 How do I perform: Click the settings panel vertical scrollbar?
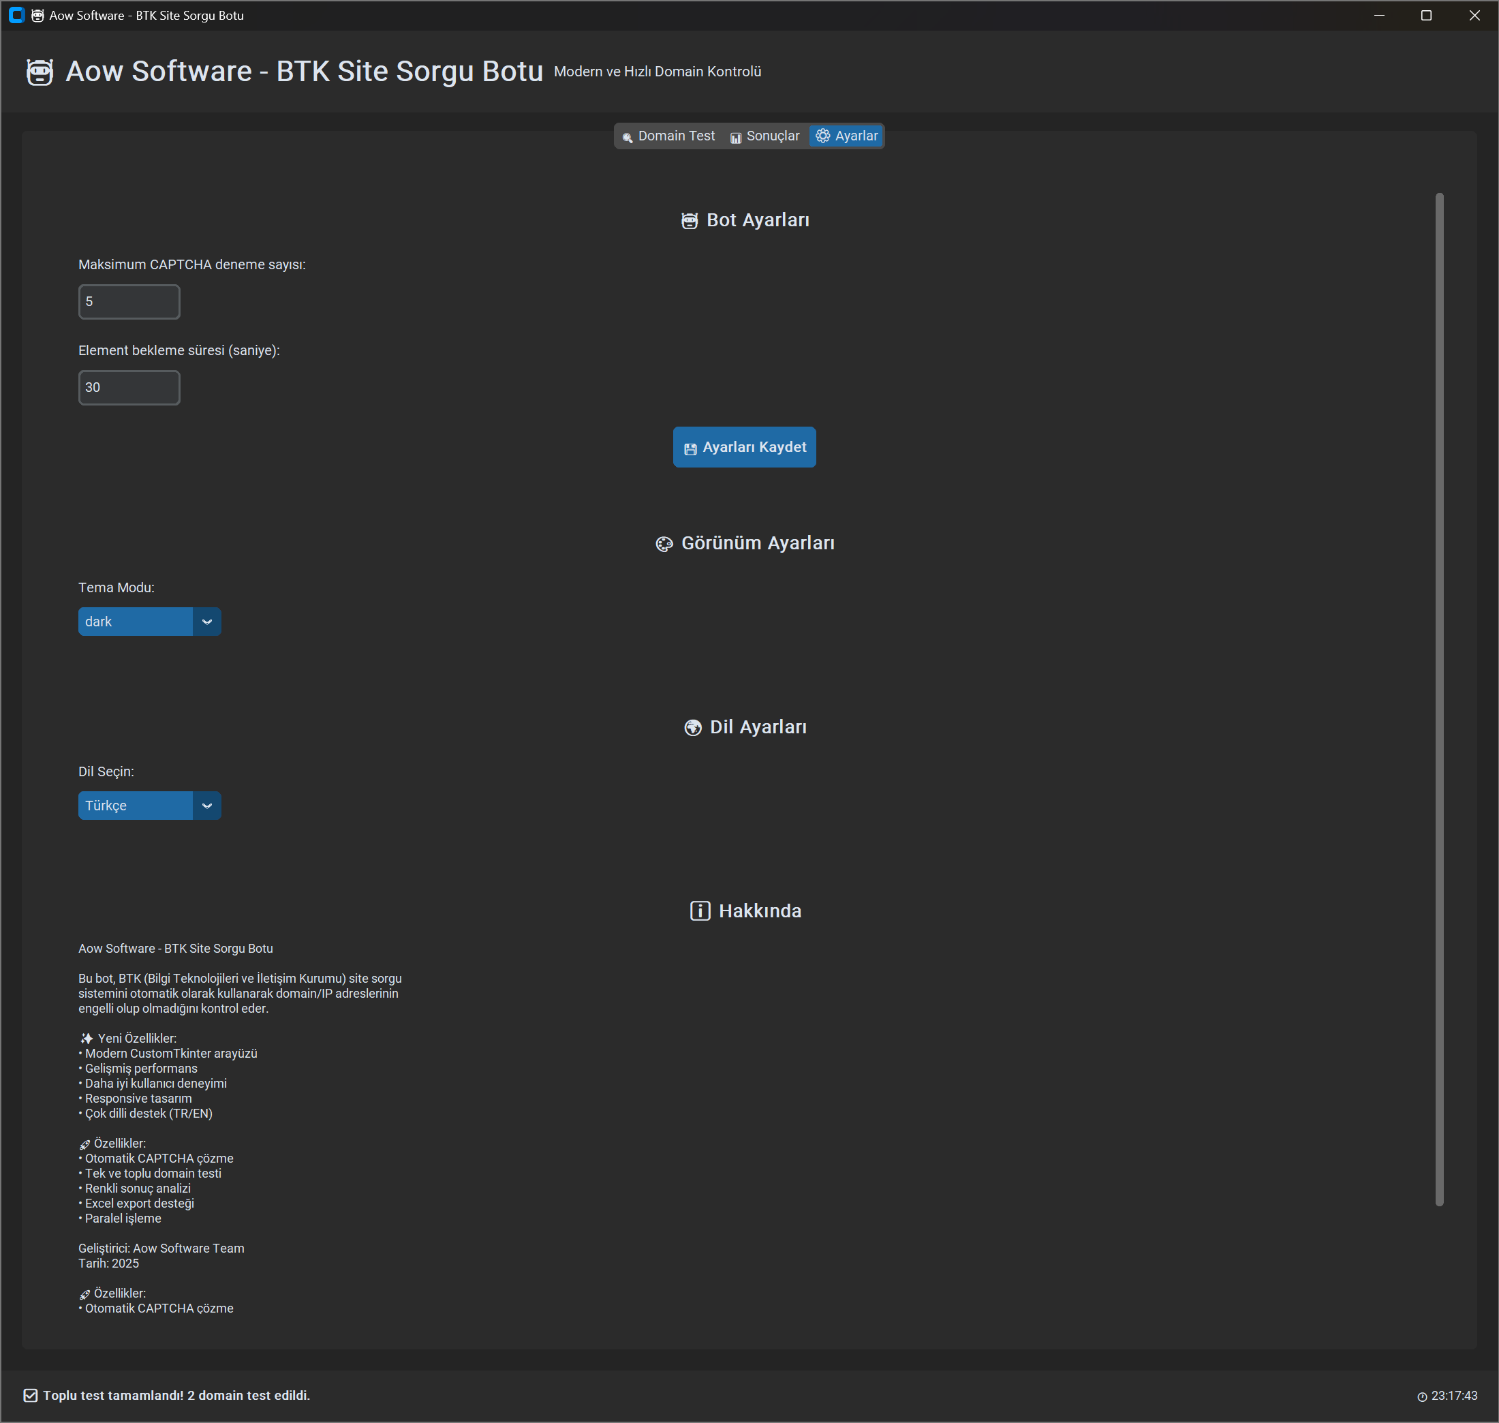(1439, 699)
